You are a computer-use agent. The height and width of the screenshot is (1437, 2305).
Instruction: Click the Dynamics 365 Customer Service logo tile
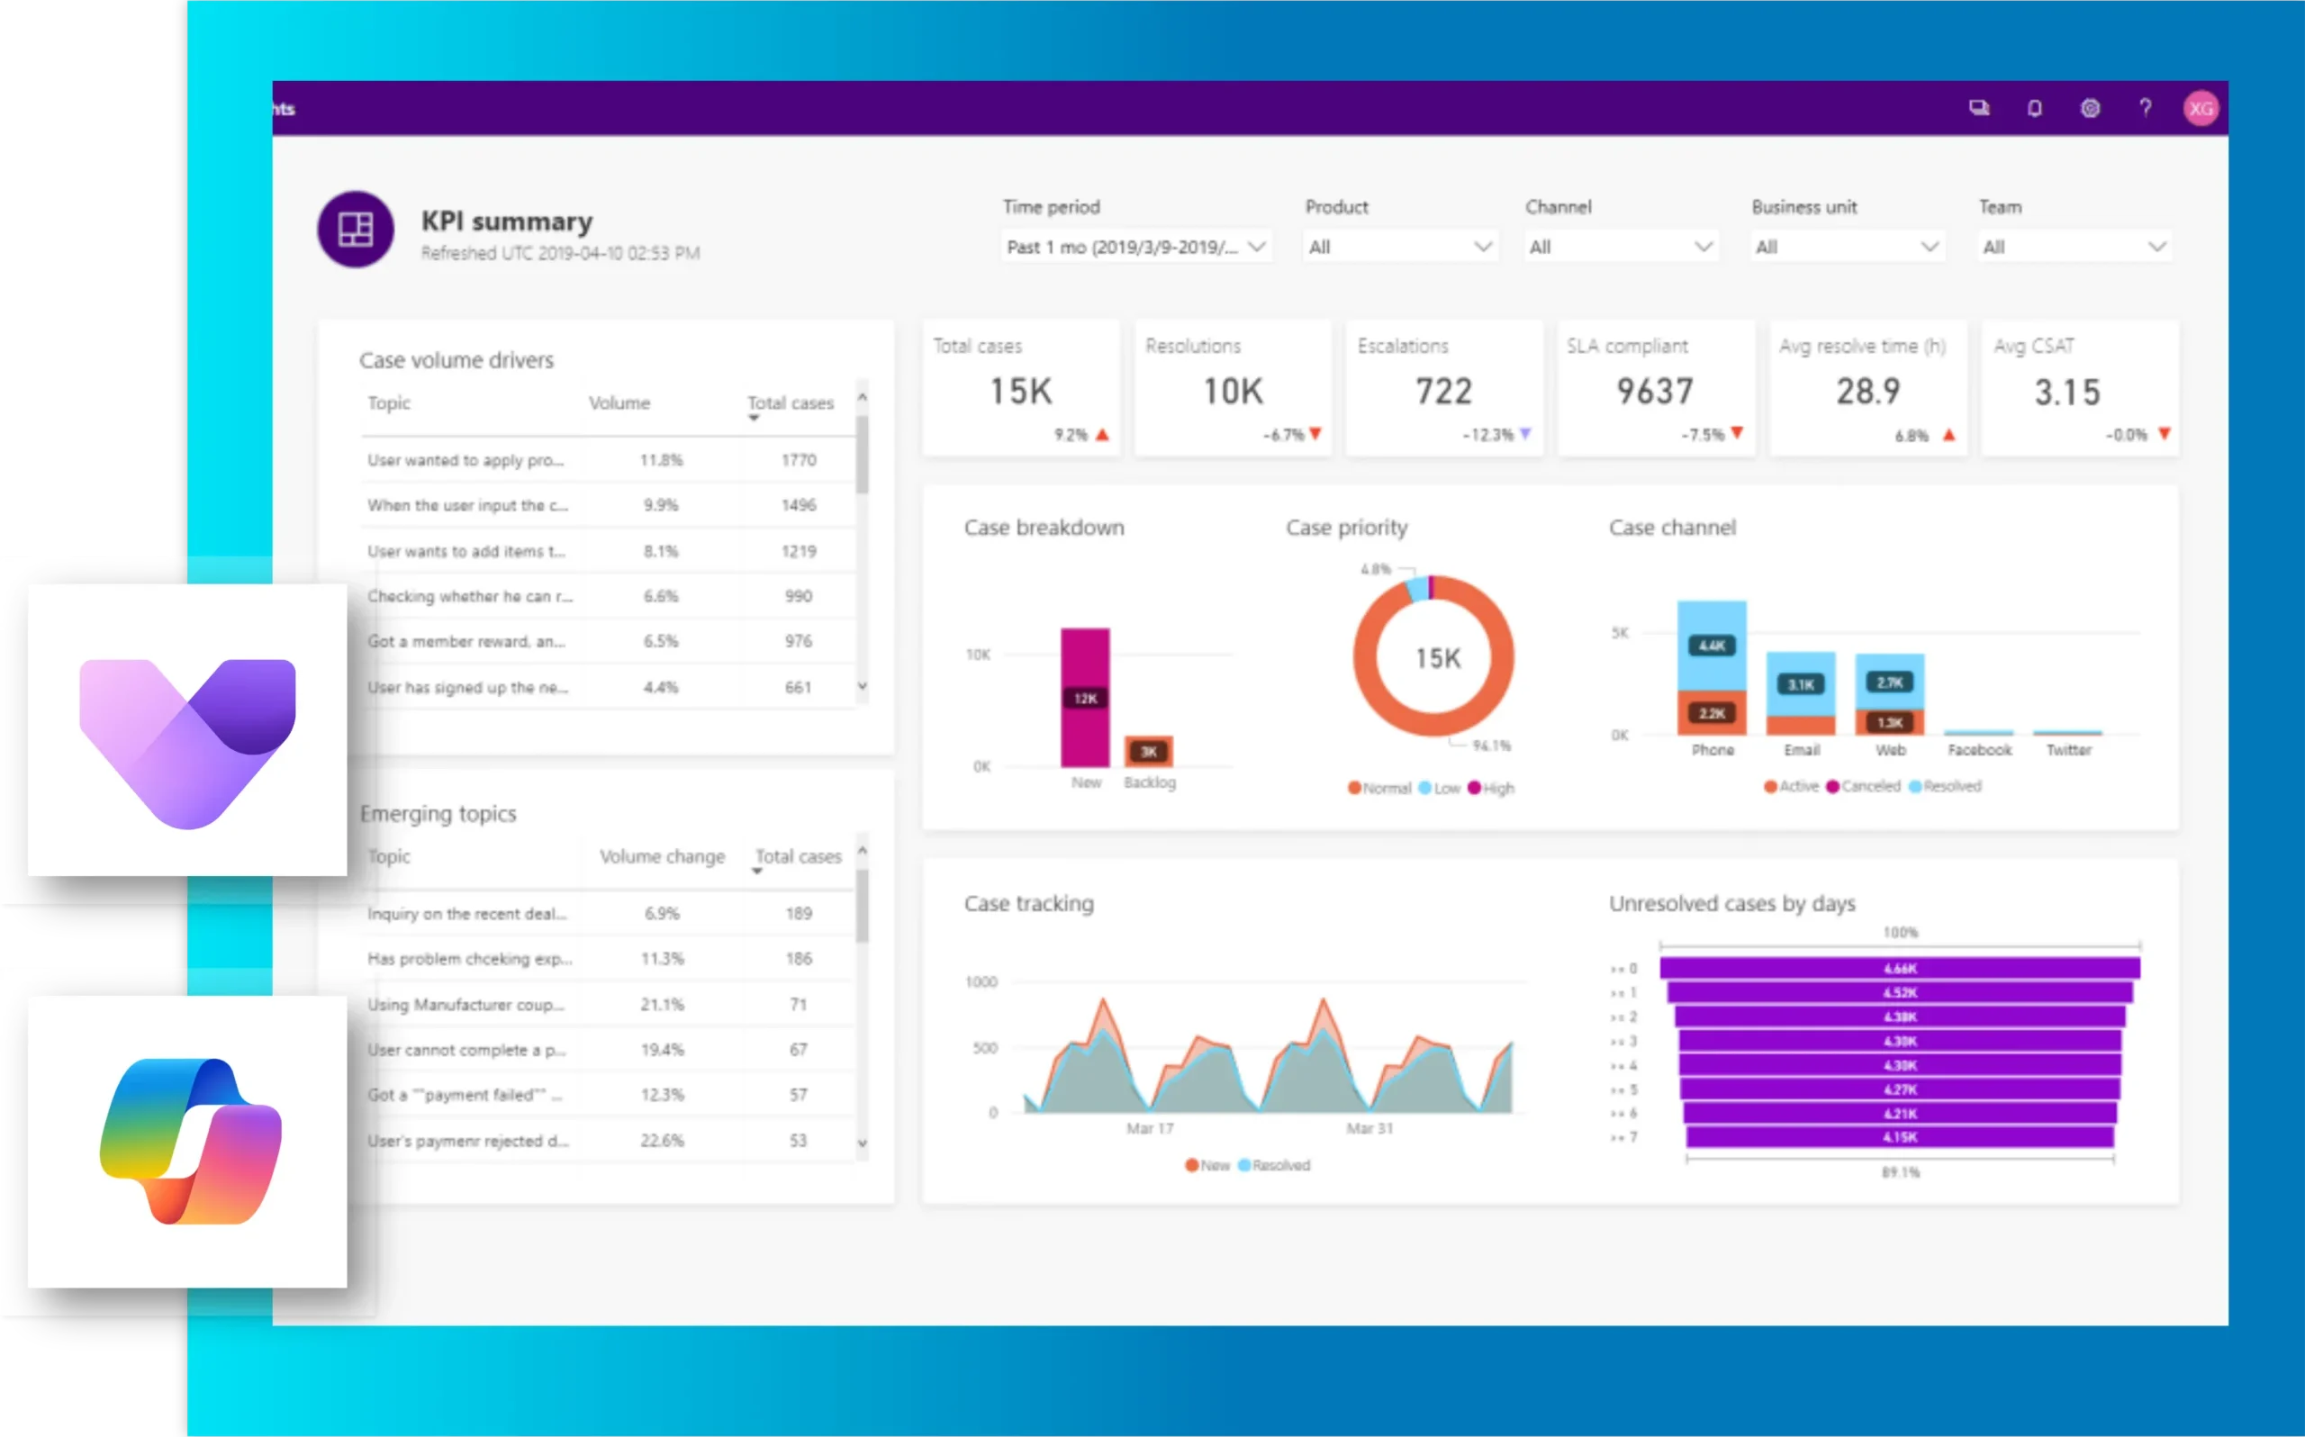(187, 730)
